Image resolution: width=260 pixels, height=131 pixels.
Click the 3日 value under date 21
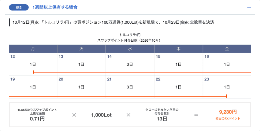[130, 87]
